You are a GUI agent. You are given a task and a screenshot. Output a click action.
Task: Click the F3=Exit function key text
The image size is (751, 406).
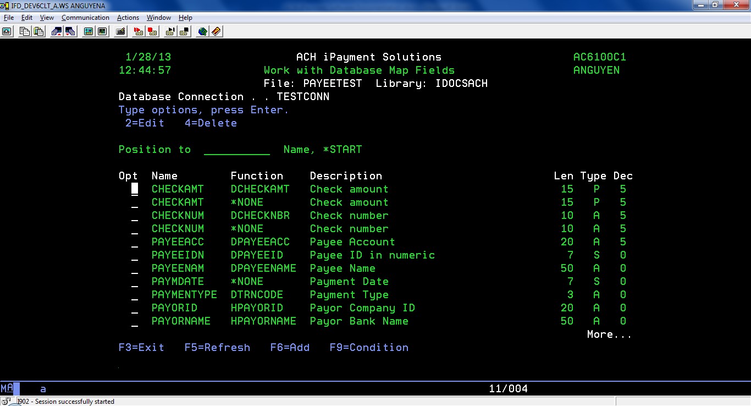coord(141,348)
